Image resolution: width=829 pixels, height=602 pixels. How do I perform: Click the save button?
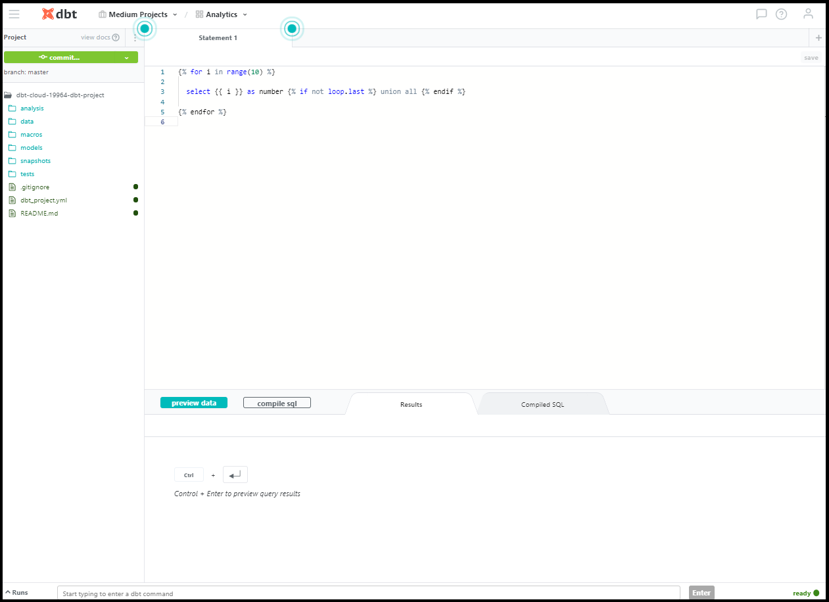click(x=811, y=58)
